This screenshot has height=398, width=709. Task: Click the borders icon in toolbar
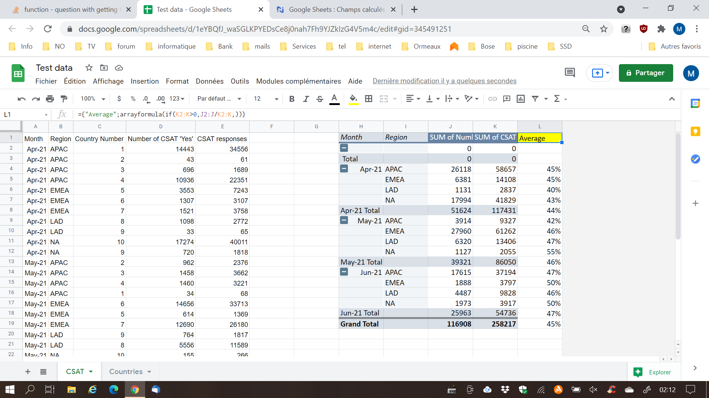[x=369, y=99]
